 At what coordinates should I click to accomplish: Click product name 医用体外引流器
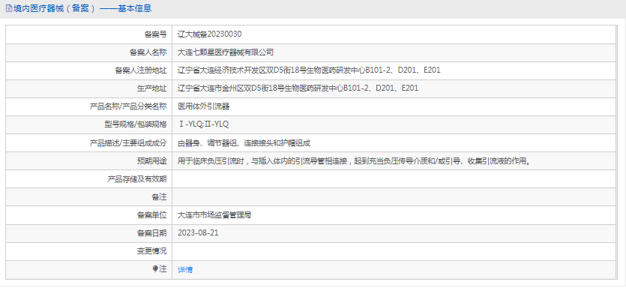[203, 106]
